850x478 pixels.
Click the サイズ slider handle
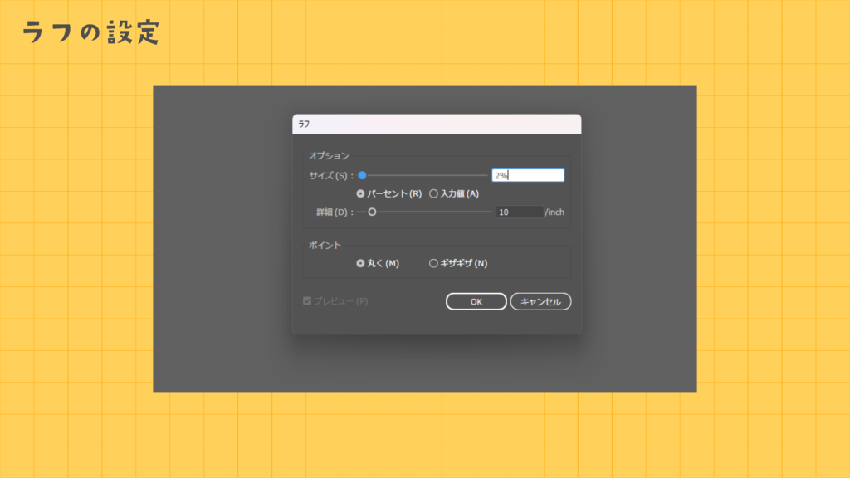362,174
